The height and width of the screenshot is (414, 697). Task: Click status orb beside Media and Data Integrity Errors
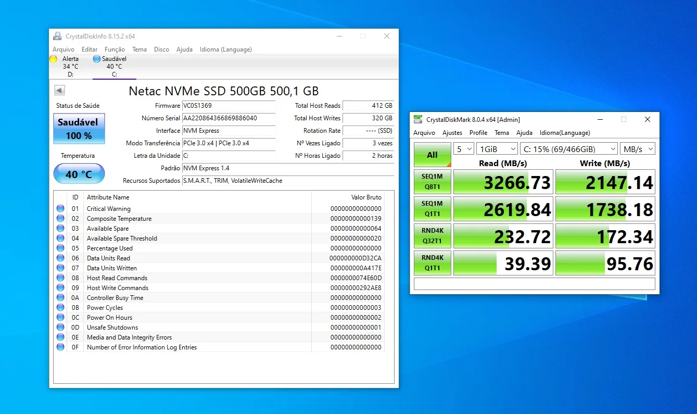(x=60, y=337)
